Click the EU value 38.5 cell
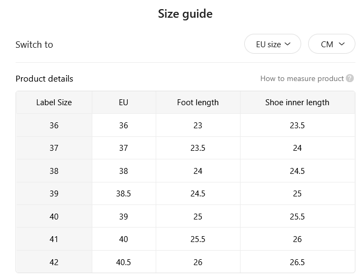This screenshot has width=357, height=278. click(123, 194)
